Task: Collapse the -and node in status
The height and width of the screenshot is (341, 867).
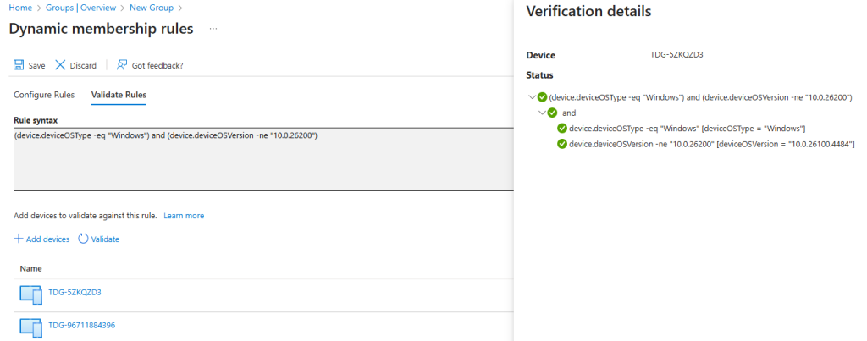Action: [x=541, y=113]
